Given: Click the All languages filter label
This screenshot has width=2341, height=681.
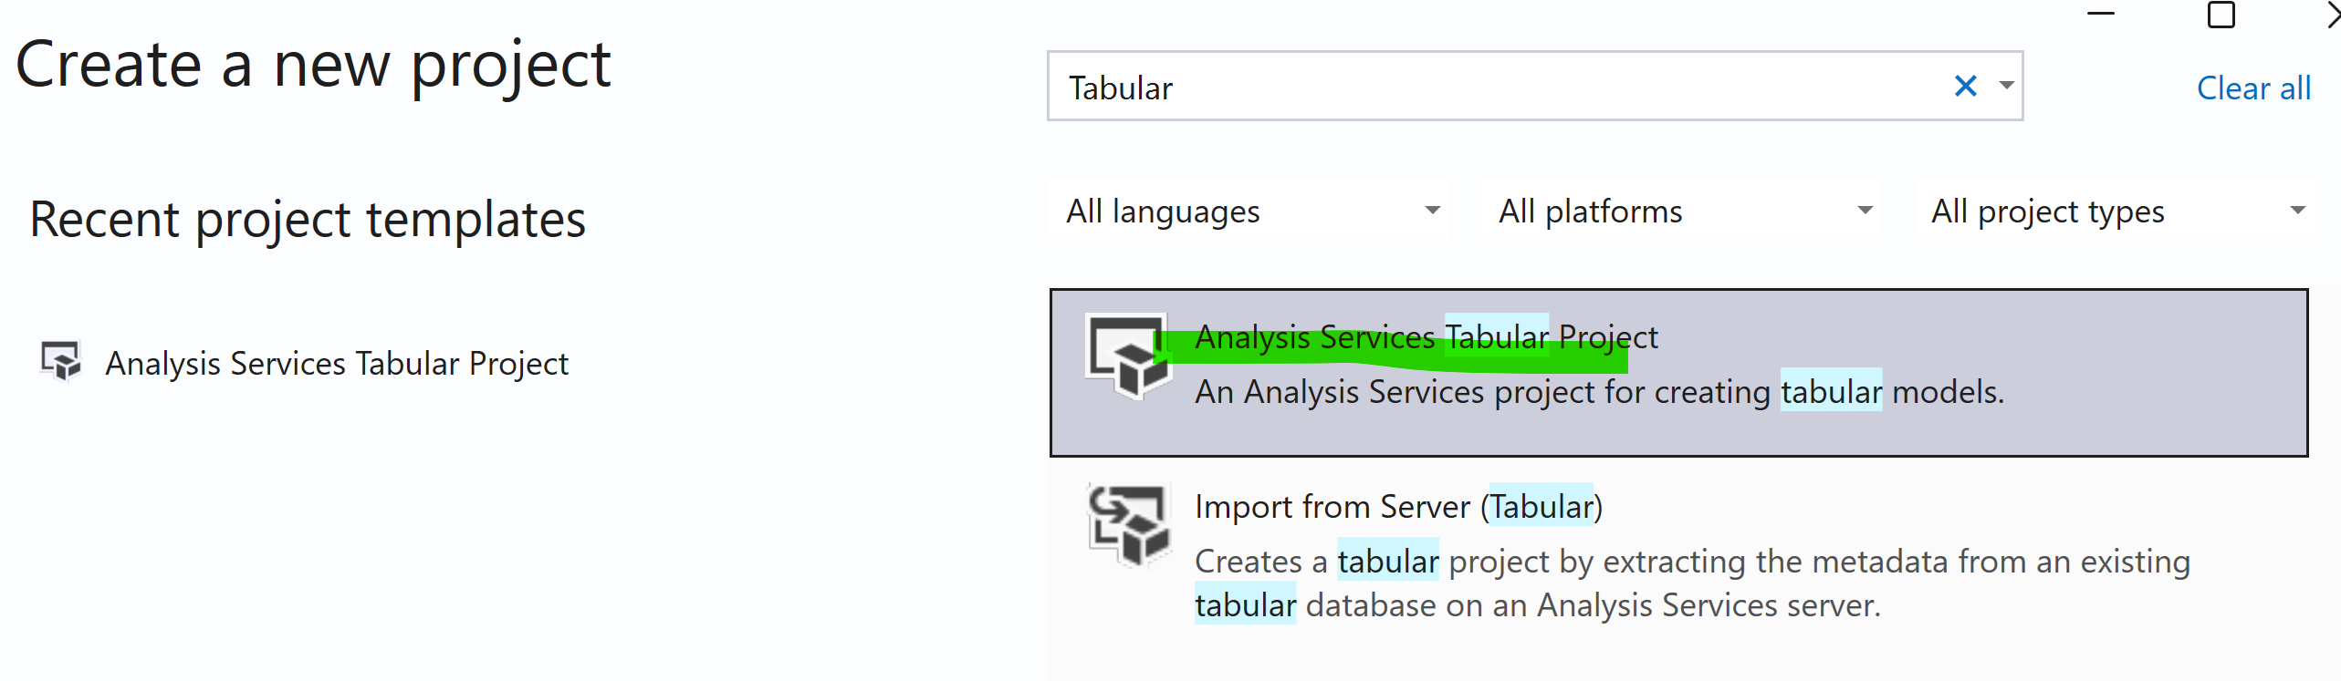Looking at the screenshot, I should click(1163, 212).
